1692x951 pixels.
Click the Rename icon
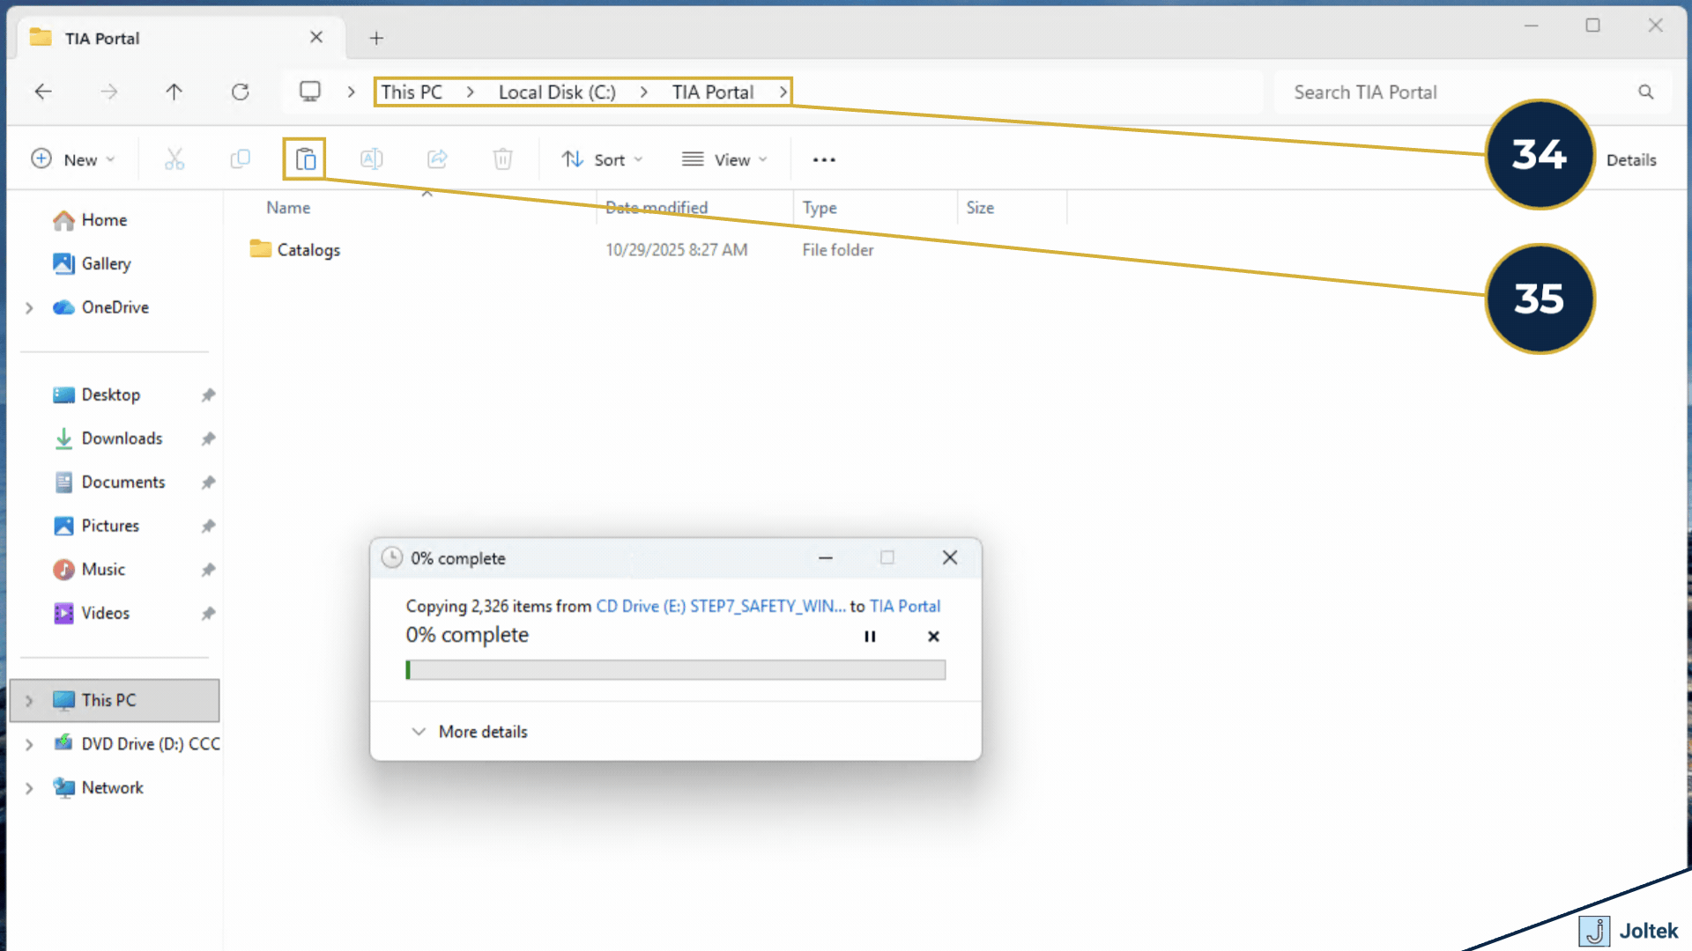pyautogui.click(x=371, y=159)
